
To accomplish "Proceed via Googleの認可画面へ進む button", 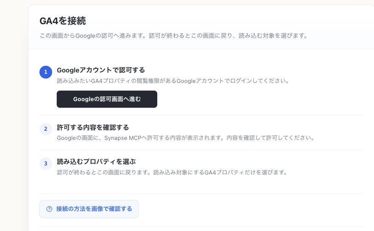I will [x=107, y=99].
